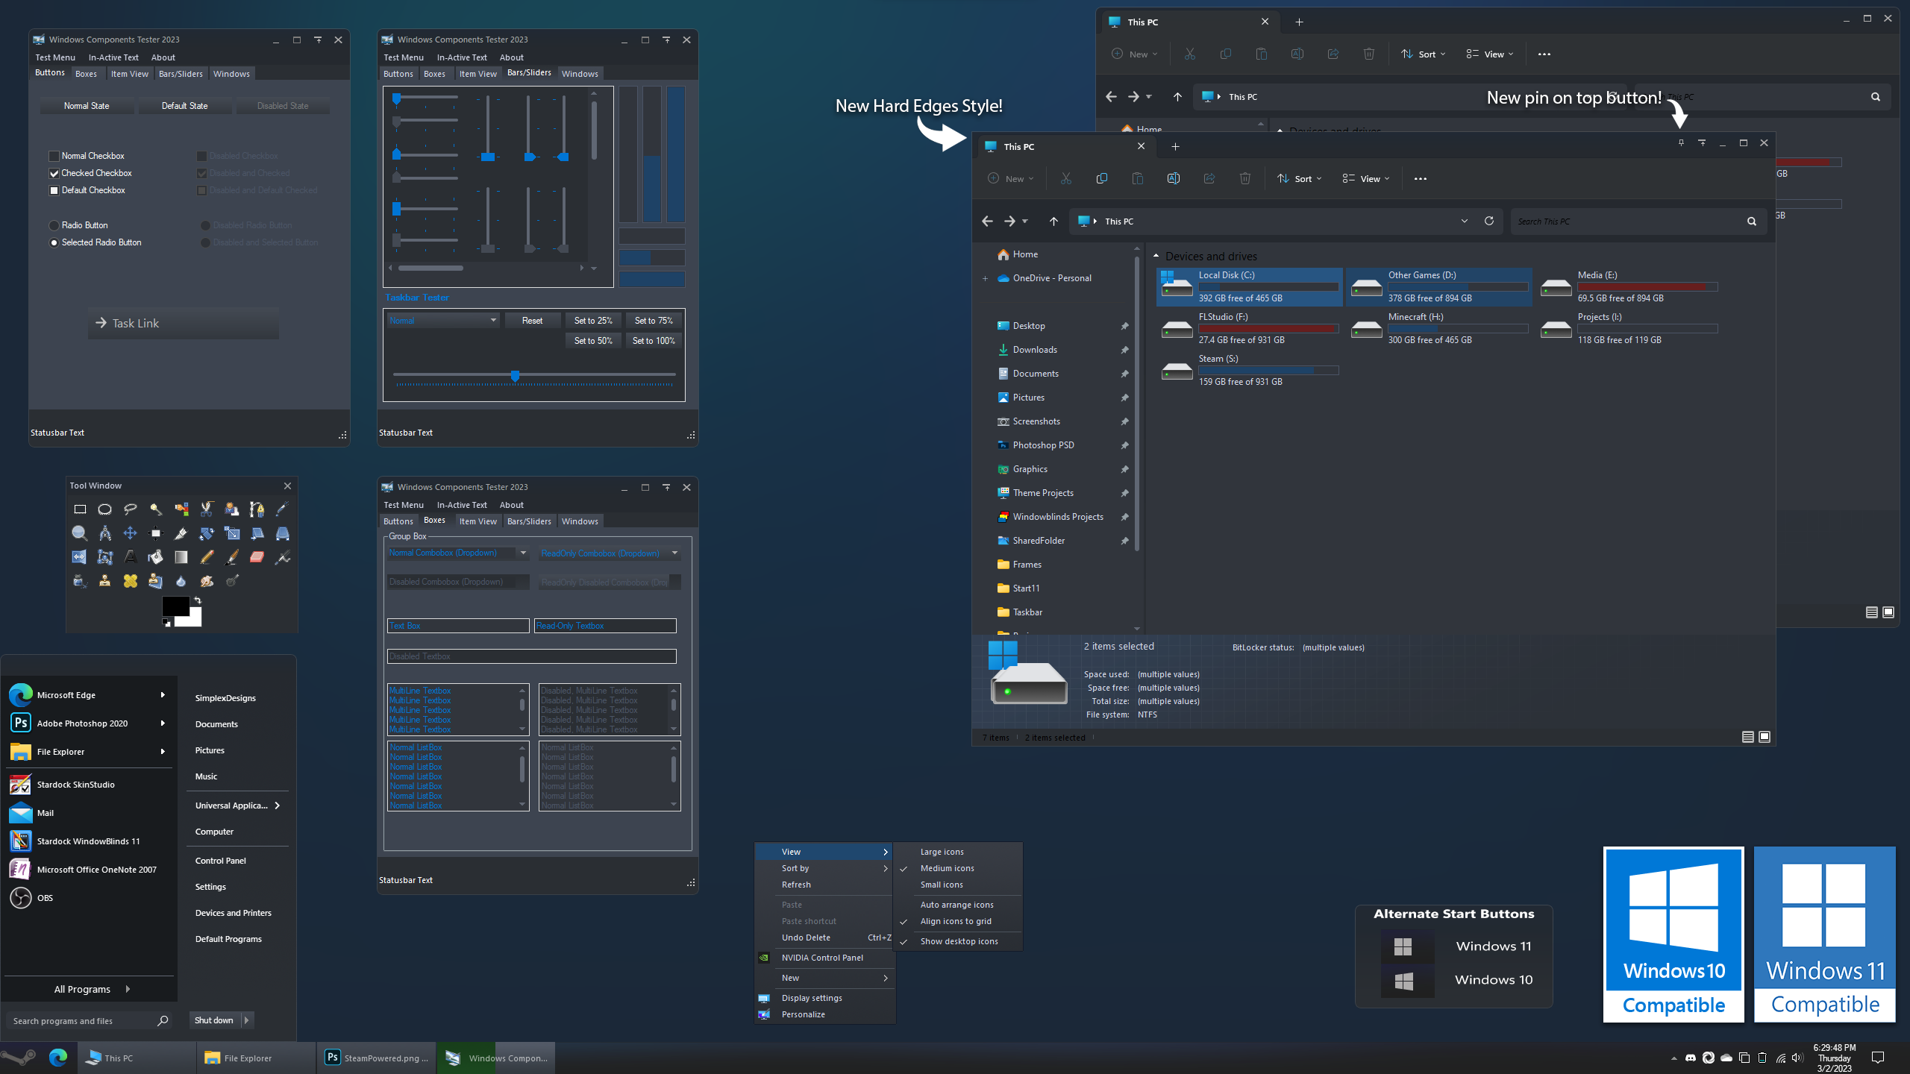Uncheck the Checked Checkbox
The width and height of the screenshot is (1910, 1074).
[54, 173]
